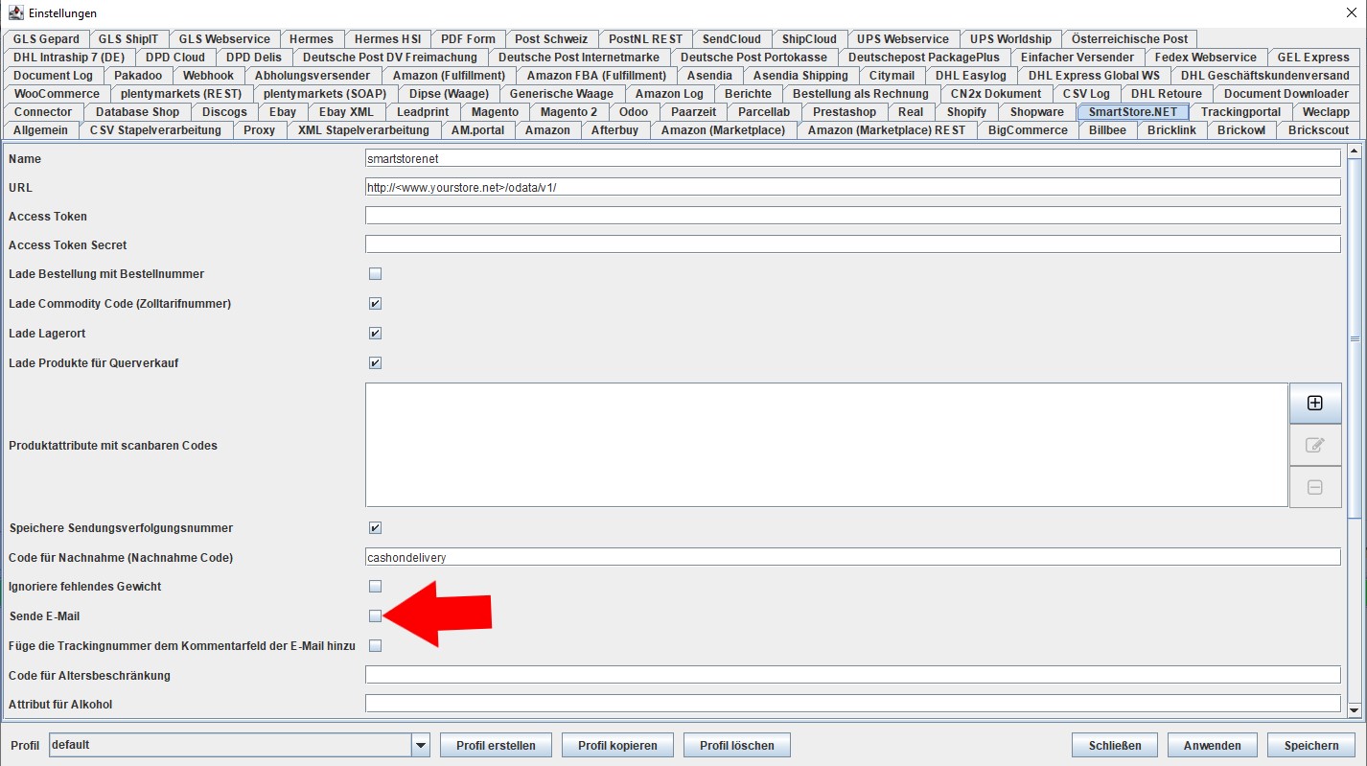Click into the URL field
The image size is (1367, 766).
(853, 187)
